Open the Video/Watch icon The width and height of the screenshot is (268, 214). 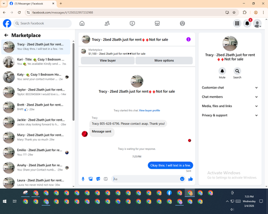[x=132, y=24]
